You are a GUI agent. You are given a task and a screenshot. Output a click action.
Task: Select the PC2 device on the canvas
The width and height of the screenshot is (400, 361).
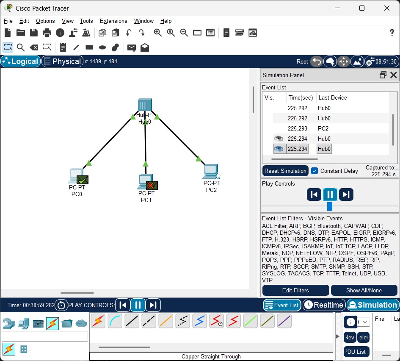(211, 172)
